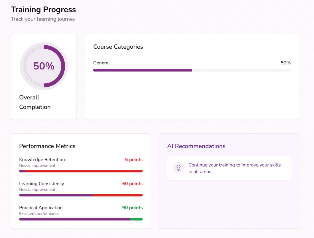Click the Learning Consistency progress bar
The image size is (314, 238).
click(x=81, y=195)
